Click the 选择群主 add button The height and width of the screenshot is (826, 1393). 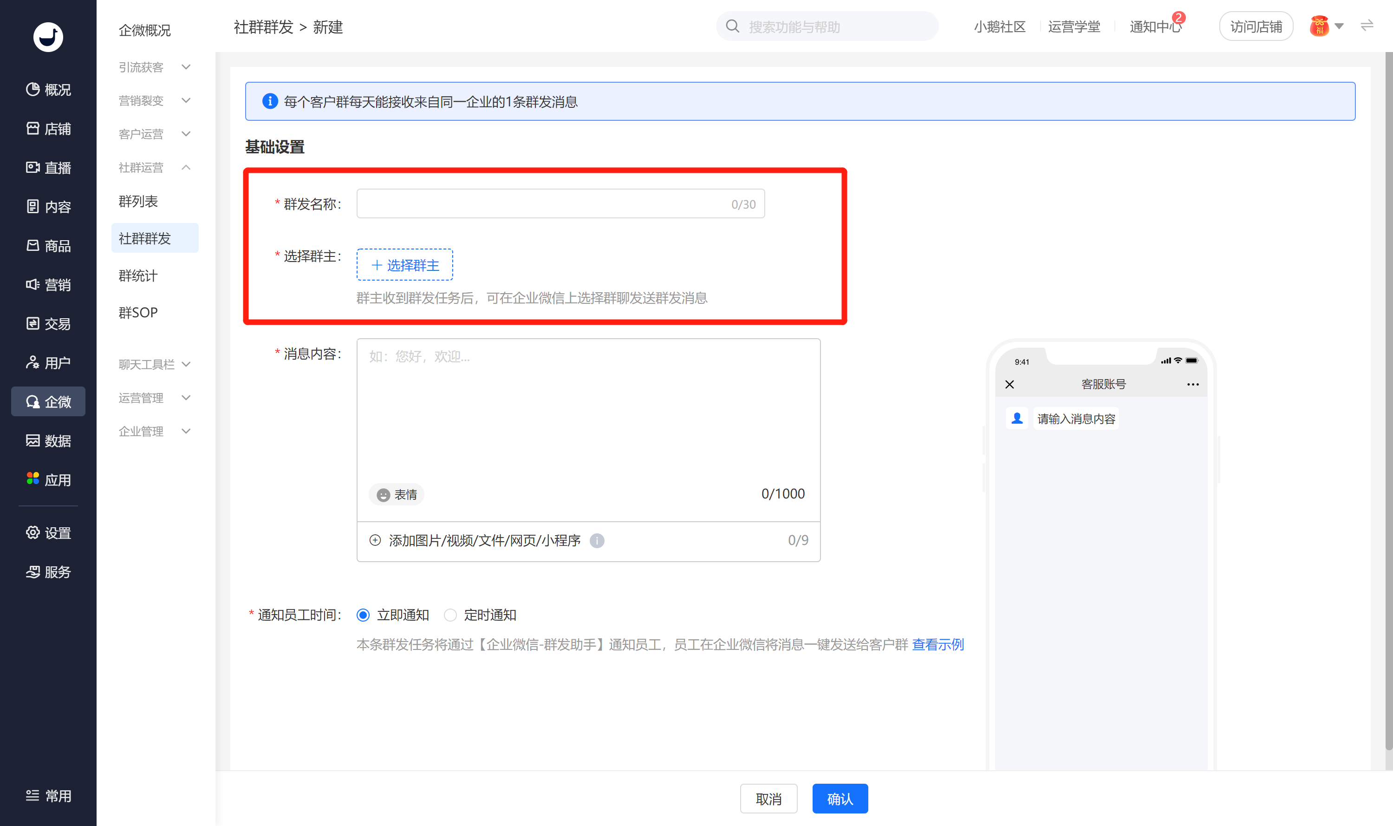(404, 264)
